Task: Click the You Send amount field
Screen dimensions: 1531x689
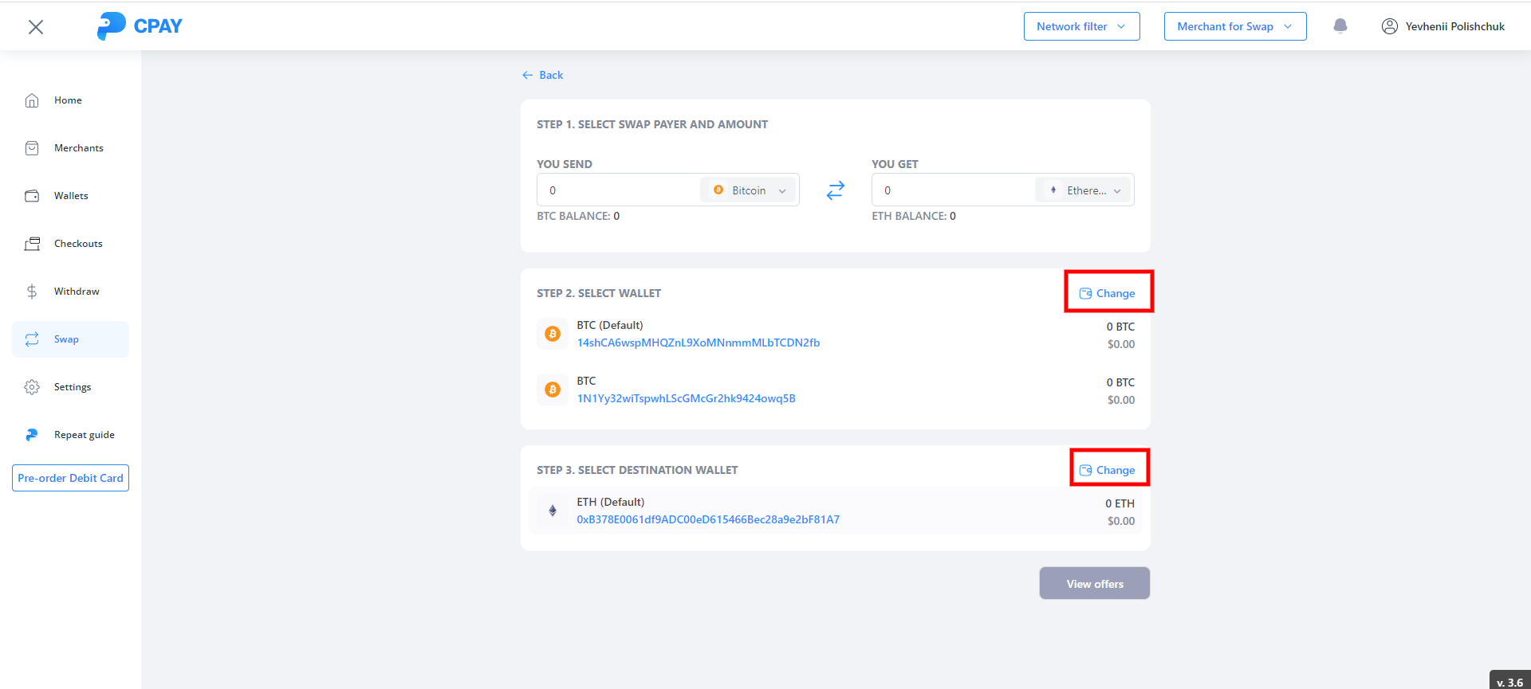Action: click(618, 190)
